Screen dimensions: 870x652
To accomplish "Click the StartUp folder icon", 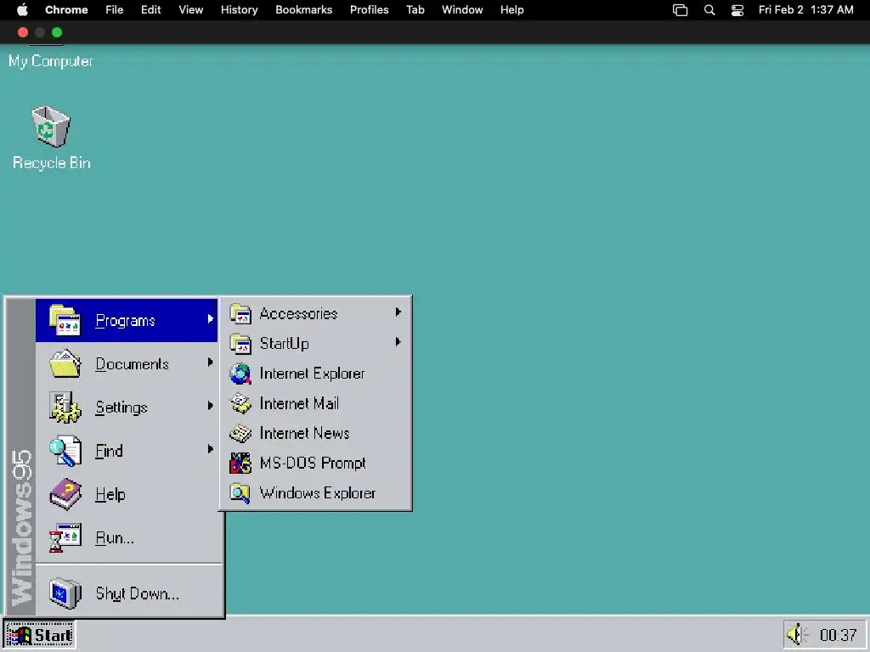I will pos(240,344).
